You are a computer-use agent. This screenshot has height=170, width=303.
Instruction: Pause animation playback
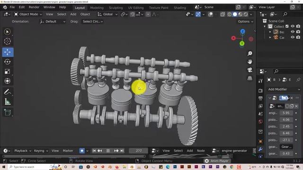(x=108, y=151)
